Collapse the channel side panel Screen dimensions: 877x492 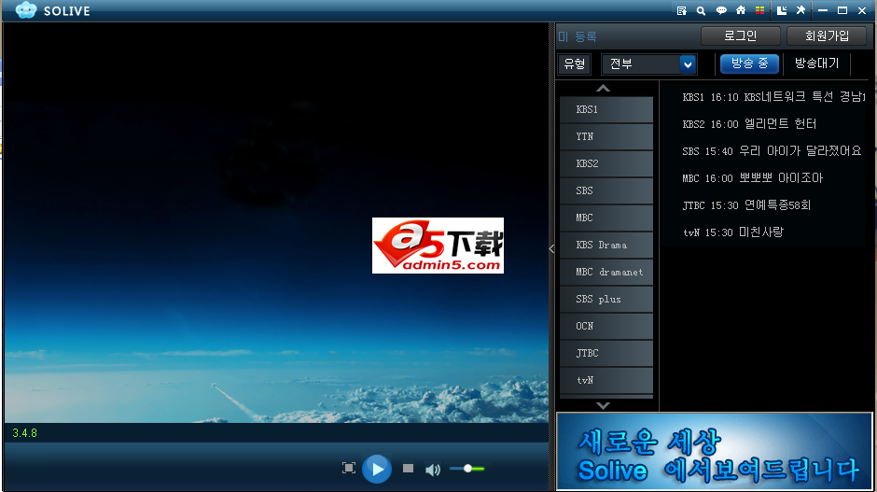tap(551, 248)
